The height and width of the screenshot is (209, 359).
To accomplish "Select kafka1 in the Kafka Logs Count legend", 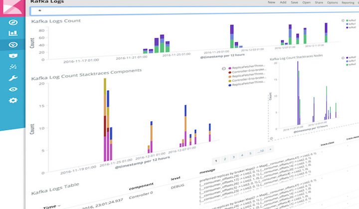I will pyautogui.click(x=351, y=24).
